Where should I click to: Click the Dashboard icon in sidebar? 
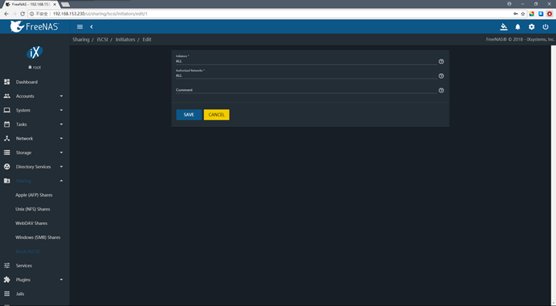click(7, 82)
